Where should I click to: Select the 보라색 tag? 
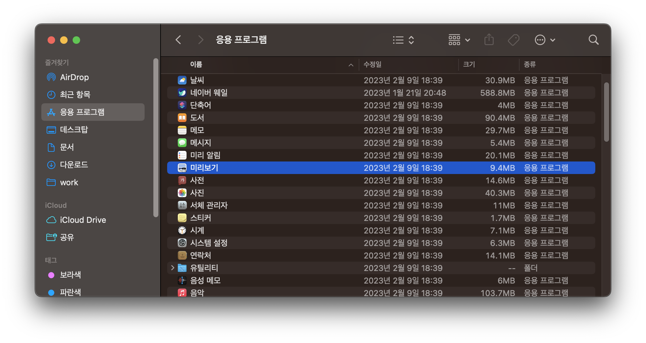(x=70, y=275)
